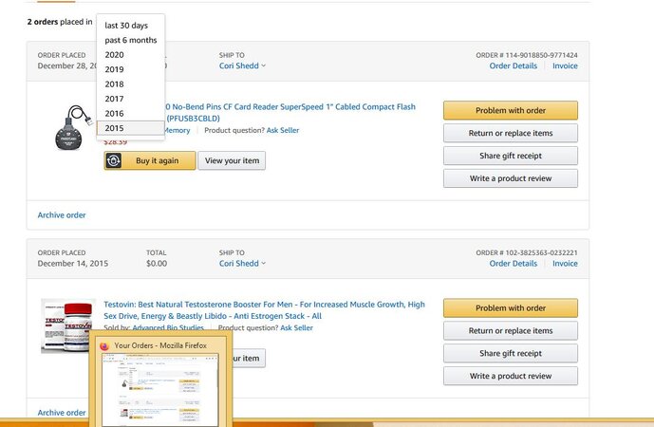This screenshot has height=427, width=654.
Task: Report Problem with order for card reader
Action: click(511, 110)
